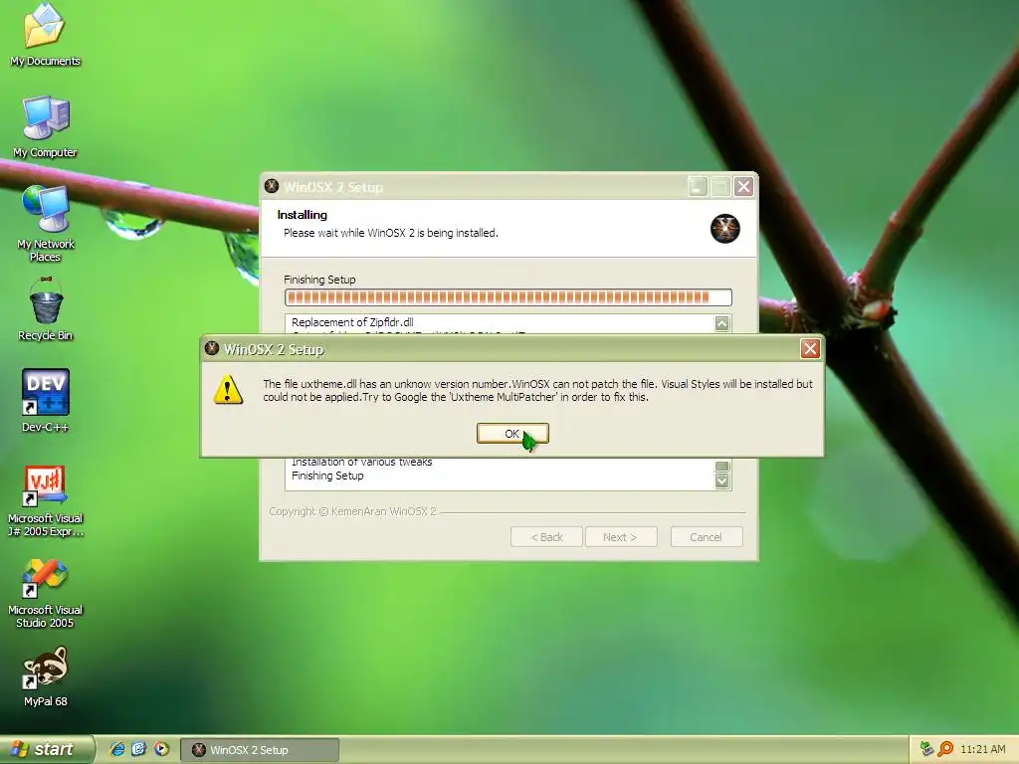Launch the MyPal 68 raccoon shortcut

tap(46, 676)
